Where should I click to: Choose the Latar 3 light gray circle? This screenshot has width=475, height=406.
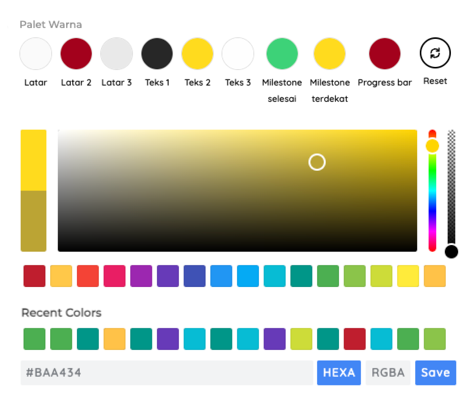(117, 54)
